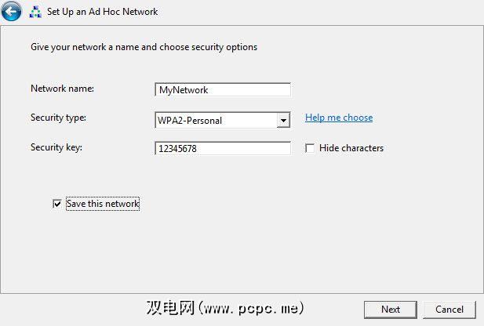Expand the Security type dropdown arrow

tap(283, 121)
